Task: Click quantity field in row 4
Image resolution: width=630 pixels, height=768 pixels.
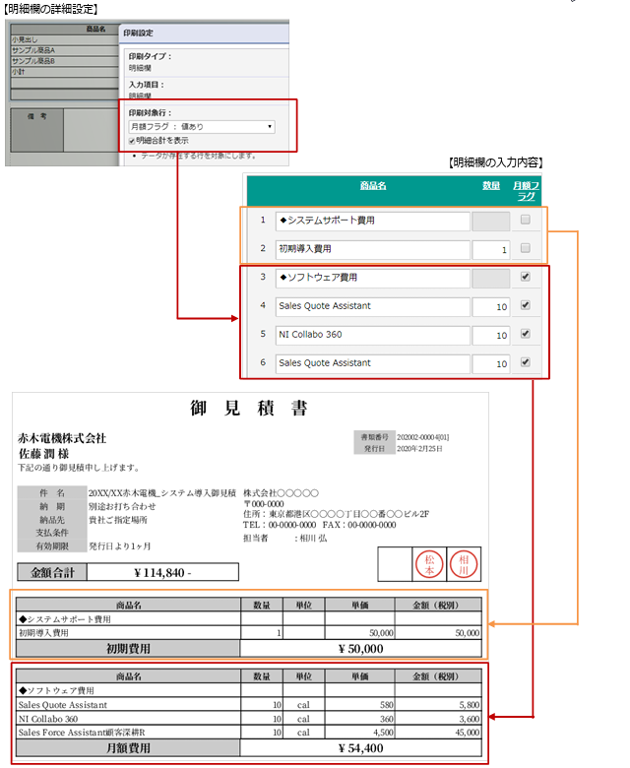Action: coord(491,306)
